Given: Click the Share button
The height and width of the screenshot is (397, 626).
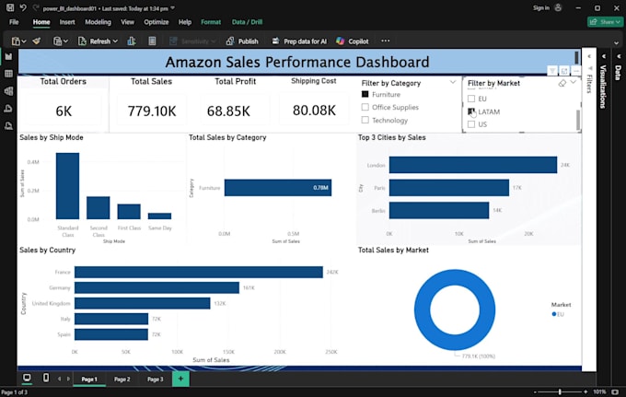Looking at the screenshot, I should coord(605,21).
